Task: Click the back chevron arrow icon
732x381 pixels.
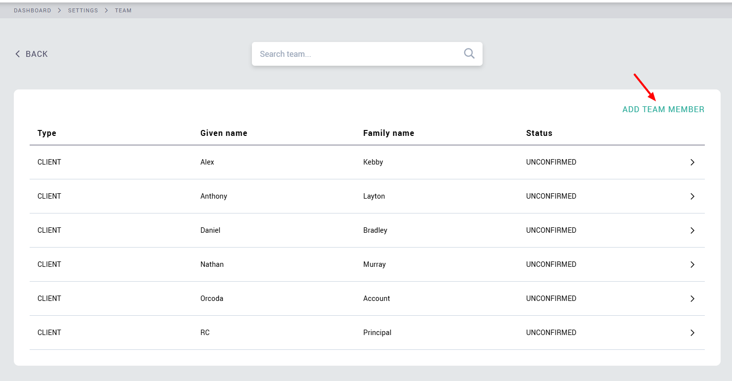Action: point(18,53)
